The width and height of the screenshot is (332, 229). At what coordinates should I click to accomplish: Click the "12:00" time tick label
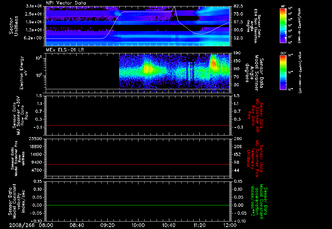click(x=230, y=225)
